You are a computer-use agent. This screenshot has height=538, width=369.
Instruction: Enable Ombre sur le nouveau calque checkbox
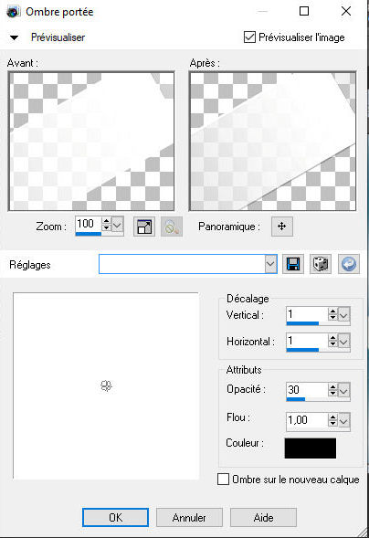pos(223,480)
